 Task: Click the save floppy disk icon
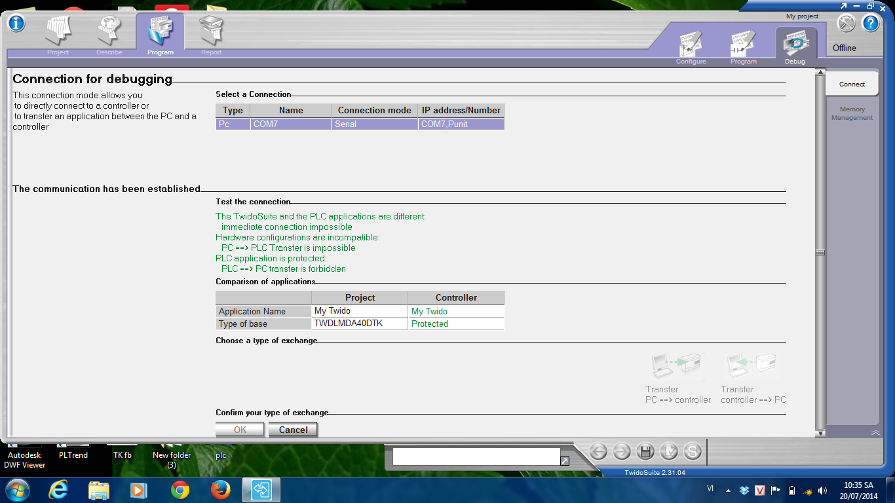coord(645,451)
